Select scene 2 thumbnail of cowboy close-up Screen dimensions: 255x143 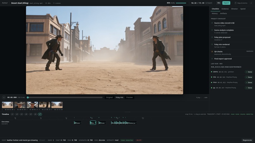(20, 105)
